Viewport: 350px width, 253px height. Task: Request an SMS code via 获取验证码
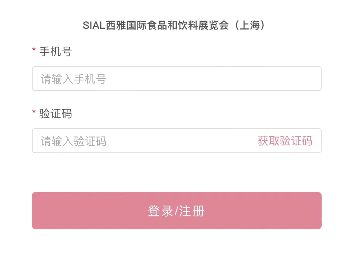(285, 141)
